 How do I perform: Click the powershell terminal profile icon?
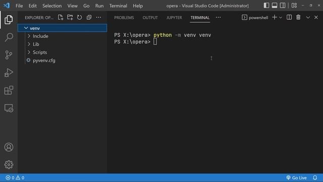point(244,17)
